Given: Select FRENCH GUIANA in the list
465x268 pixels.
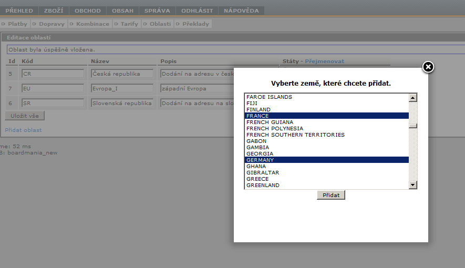Looking at the screenshot, I should (x=326, y=122).
